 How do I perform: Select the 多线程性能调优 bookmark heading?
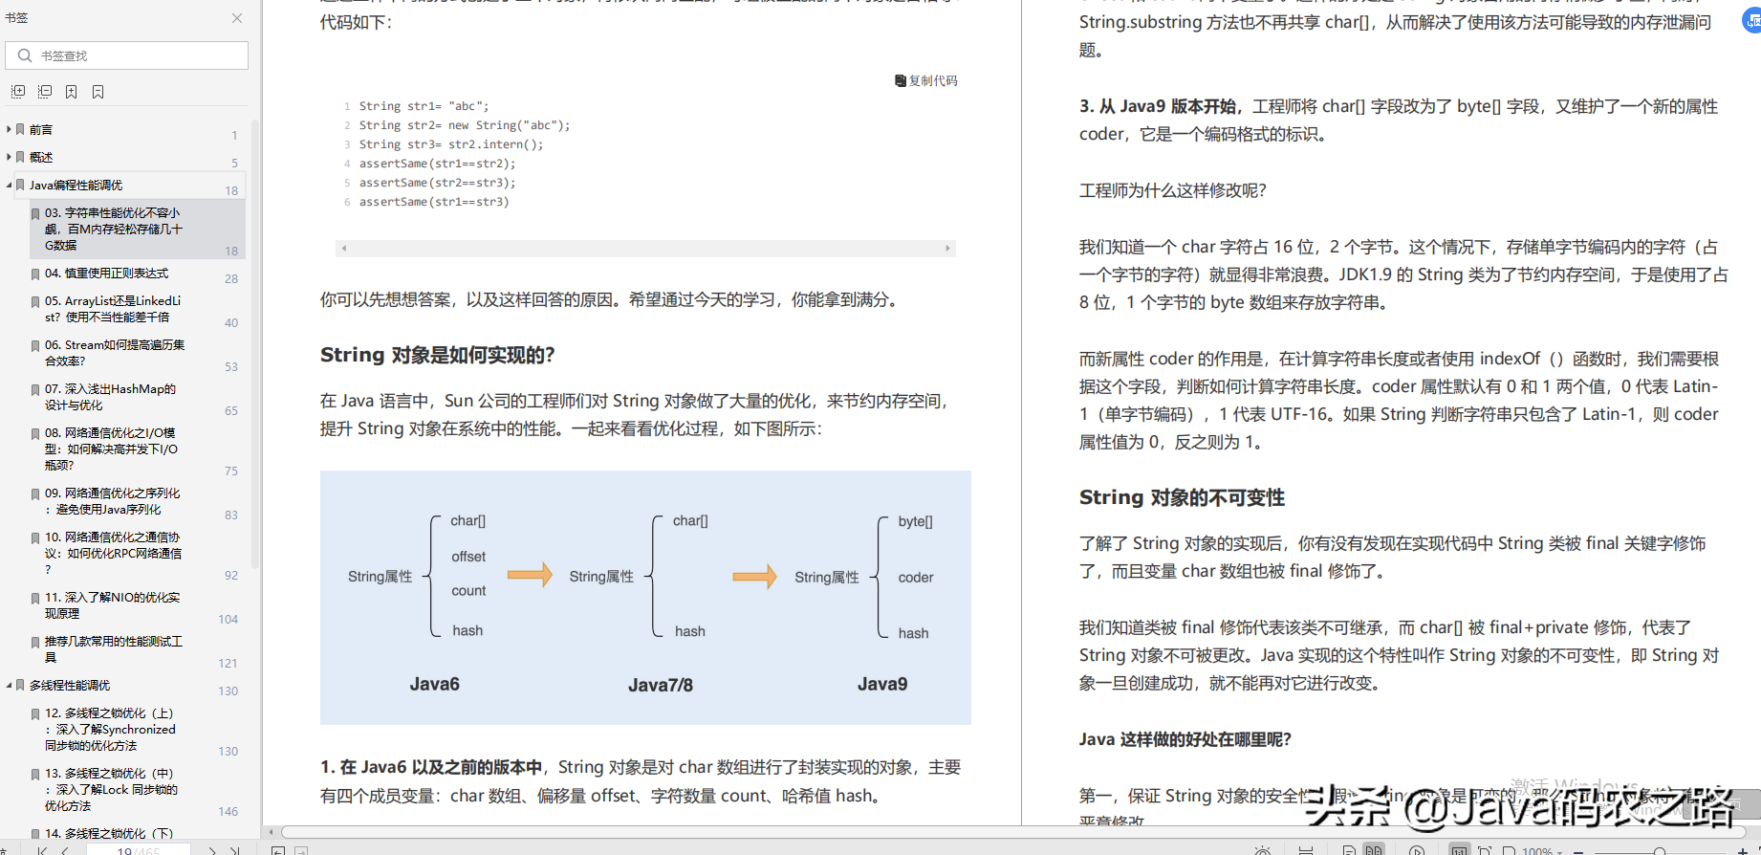(x=70, y=685)
